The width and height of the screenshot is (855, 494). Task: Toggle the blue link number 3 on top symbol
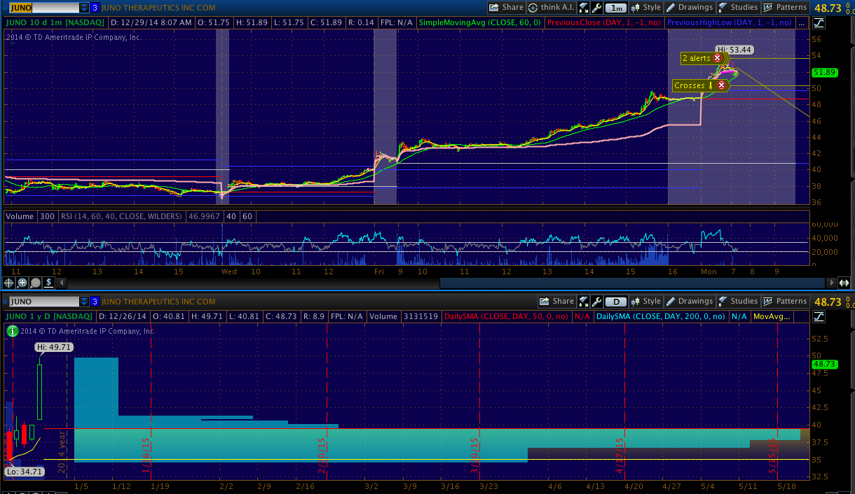(95, 8)
